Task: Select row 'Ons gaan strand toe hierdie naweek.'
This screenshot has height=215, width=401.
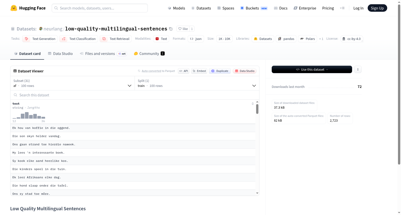Action: pos(133,144)
